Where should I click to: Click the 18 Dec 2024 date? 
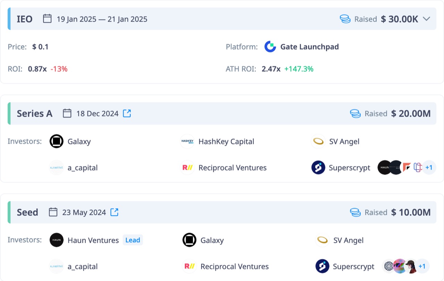click(x=97, y=114)
